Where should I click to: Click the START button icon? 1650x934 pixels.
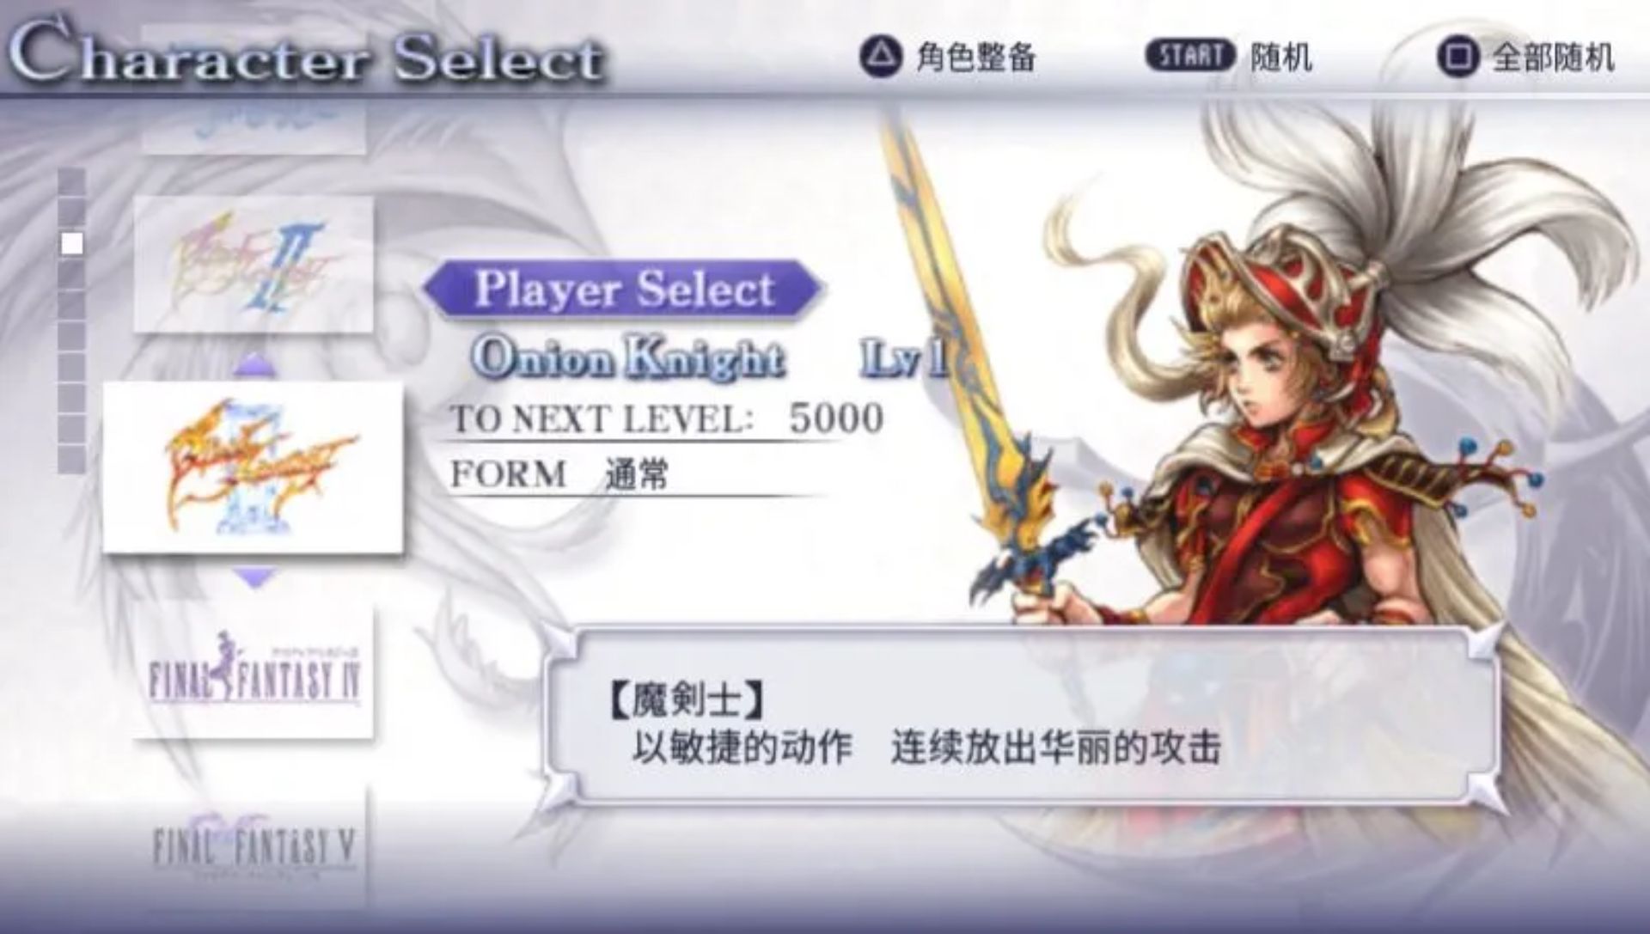(x=1189, y=56)
